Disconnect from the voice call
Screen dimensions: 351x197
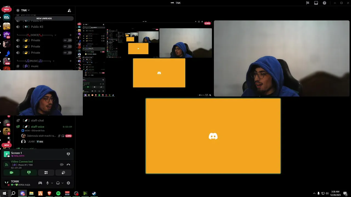(x=68, y=164)
